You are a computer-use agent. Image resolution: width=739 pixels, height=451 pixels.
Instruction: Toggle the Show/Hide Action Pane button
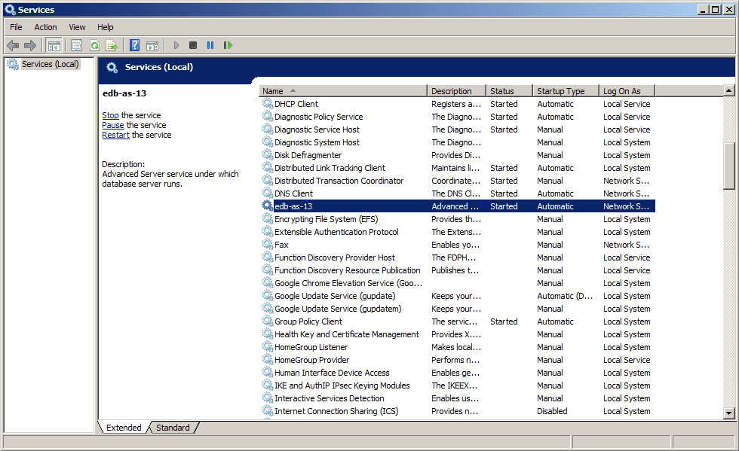point(152,46)
